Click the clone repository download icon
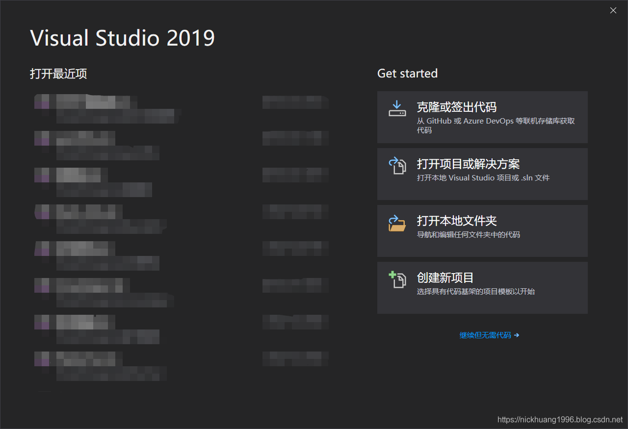The width and height of the screenshot is (628, 429). coord(397,109)
